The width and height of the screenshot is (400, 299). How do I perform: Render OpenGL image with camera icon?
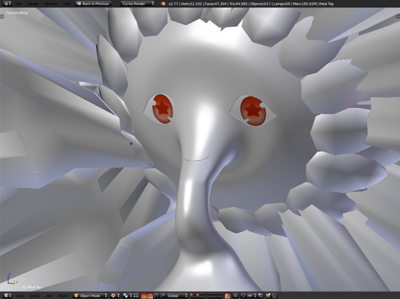268,296
